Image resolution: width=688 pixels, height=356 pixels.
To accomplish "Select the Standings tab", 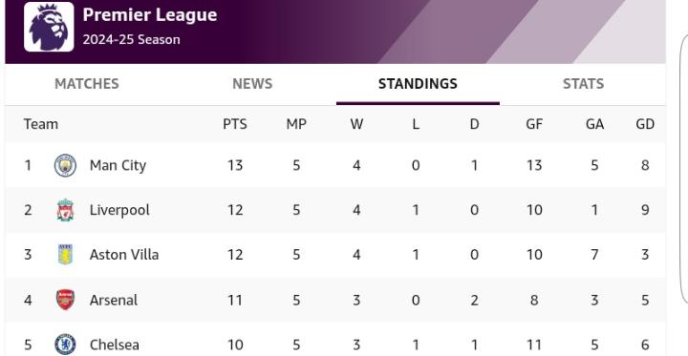I will coord(418,84).
